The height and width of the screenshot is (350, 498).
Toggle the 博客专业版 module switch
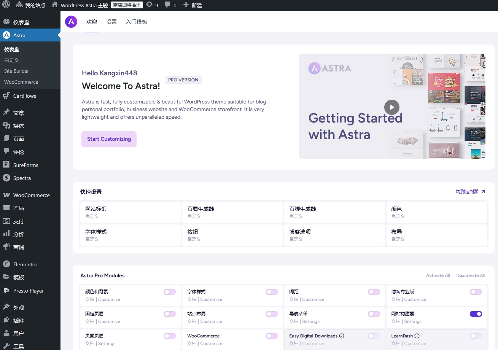tap(476, 292)
